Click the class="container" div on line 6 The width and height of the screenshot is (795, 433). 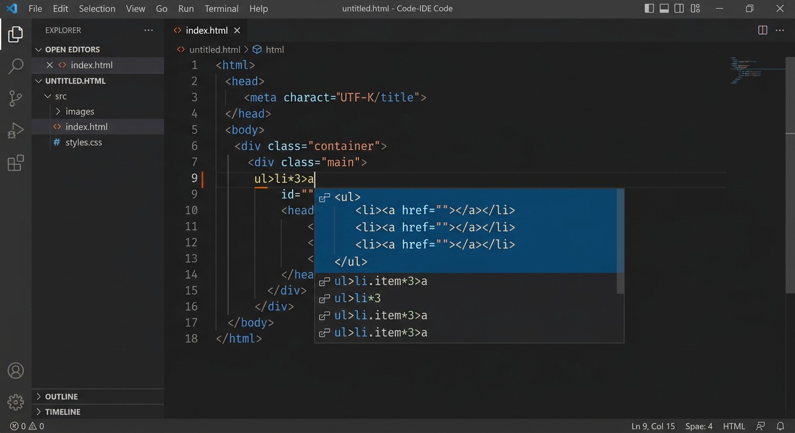pyautogui.click(x=311, y=146)
